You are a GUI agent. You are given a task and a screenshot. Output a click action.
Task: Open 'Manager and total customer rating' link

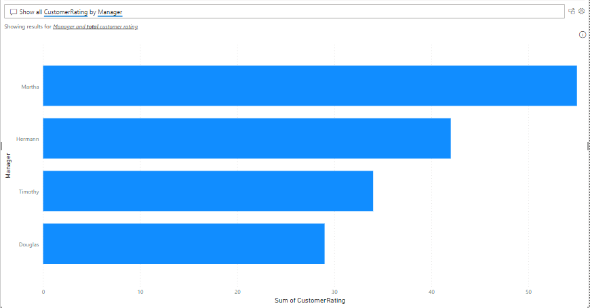(95, 26)
